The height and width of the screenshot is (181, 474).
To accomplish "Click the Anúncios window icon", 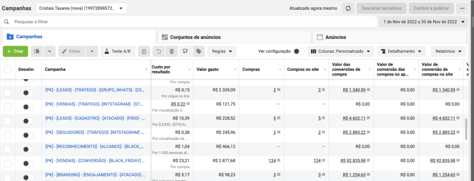I will 320,37.
